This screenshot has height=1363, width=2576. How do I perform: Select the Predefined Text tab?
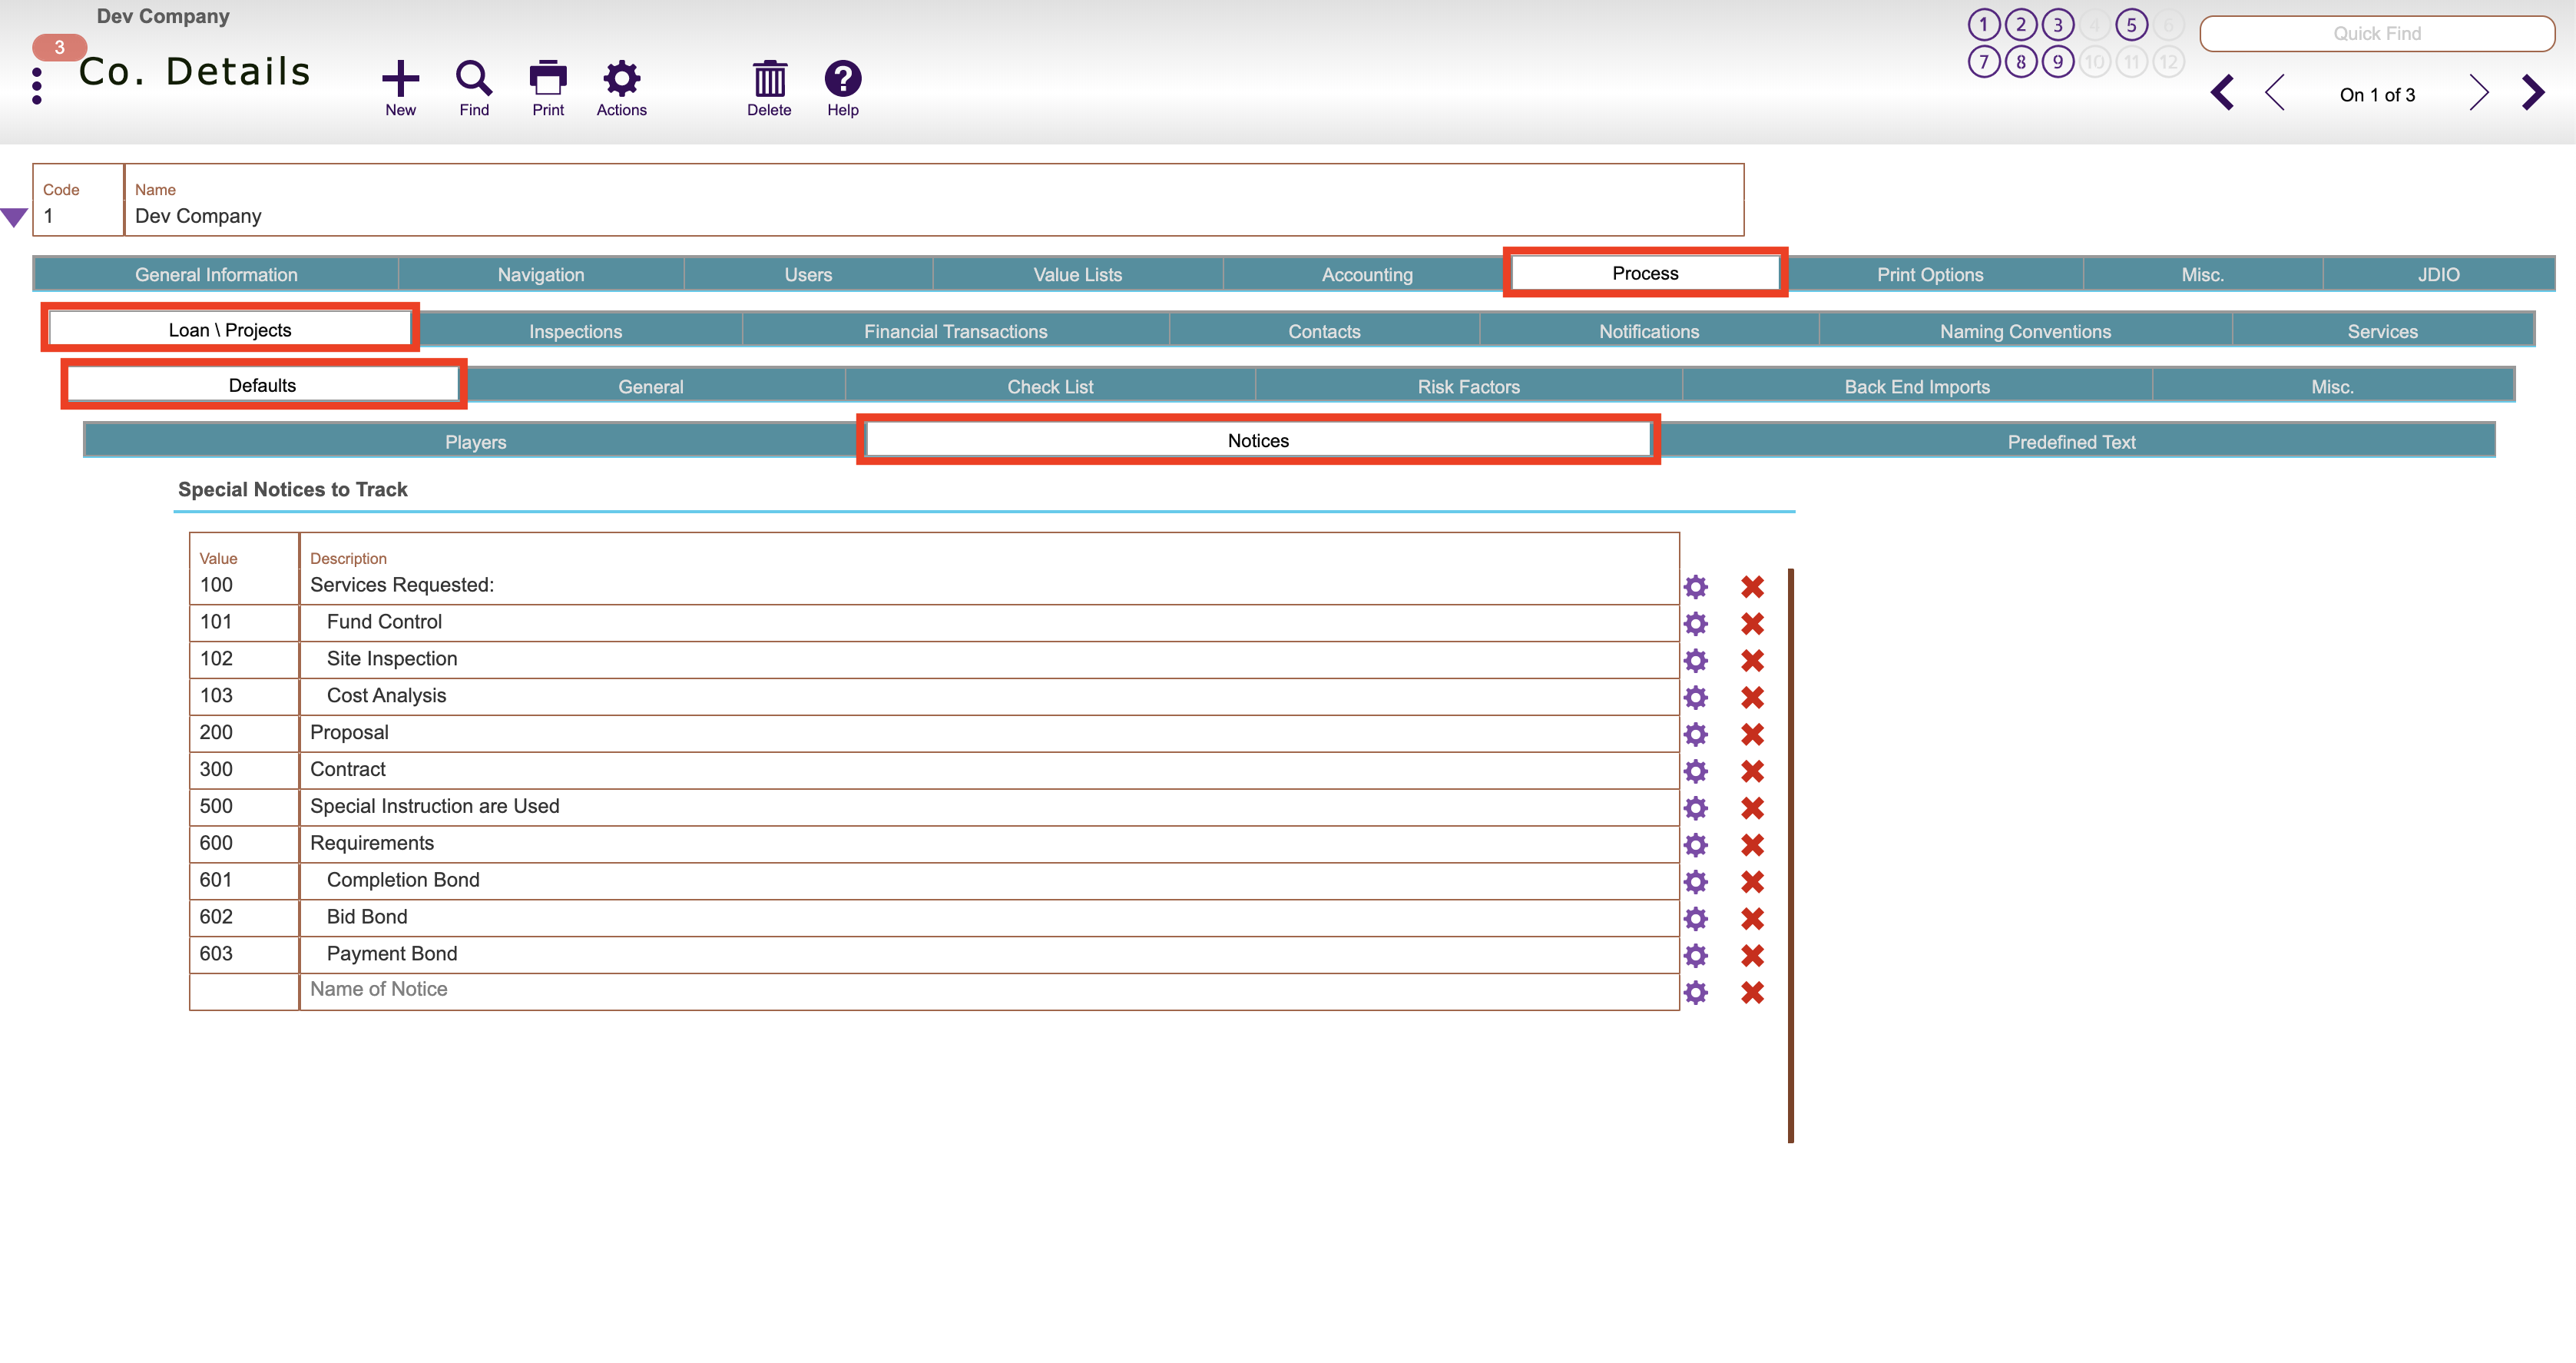tap(2072, 440)
